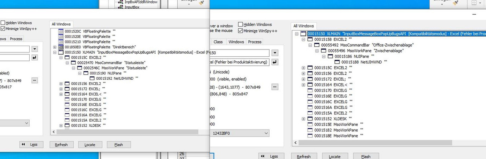
Task: Select All Windows tab in right window
Action: (304, 26)
